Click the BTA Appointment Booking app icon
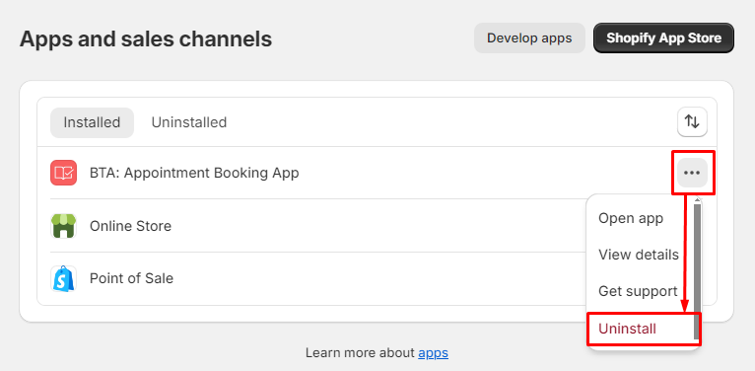Image resolution: width=755 pixels, height=371 pixels. pos(63,173)
